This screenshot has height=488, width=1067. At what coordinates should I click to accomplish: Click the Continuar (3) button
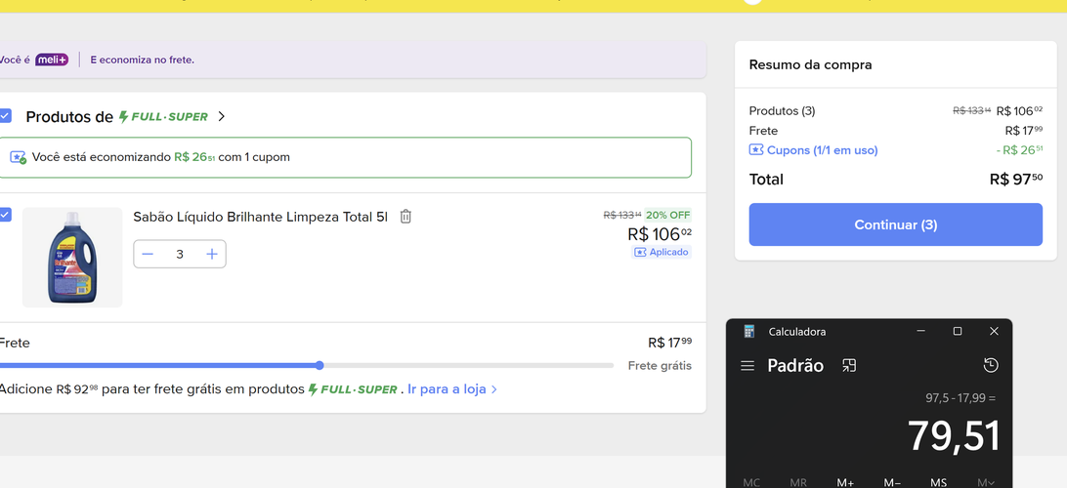click(895, 224)
